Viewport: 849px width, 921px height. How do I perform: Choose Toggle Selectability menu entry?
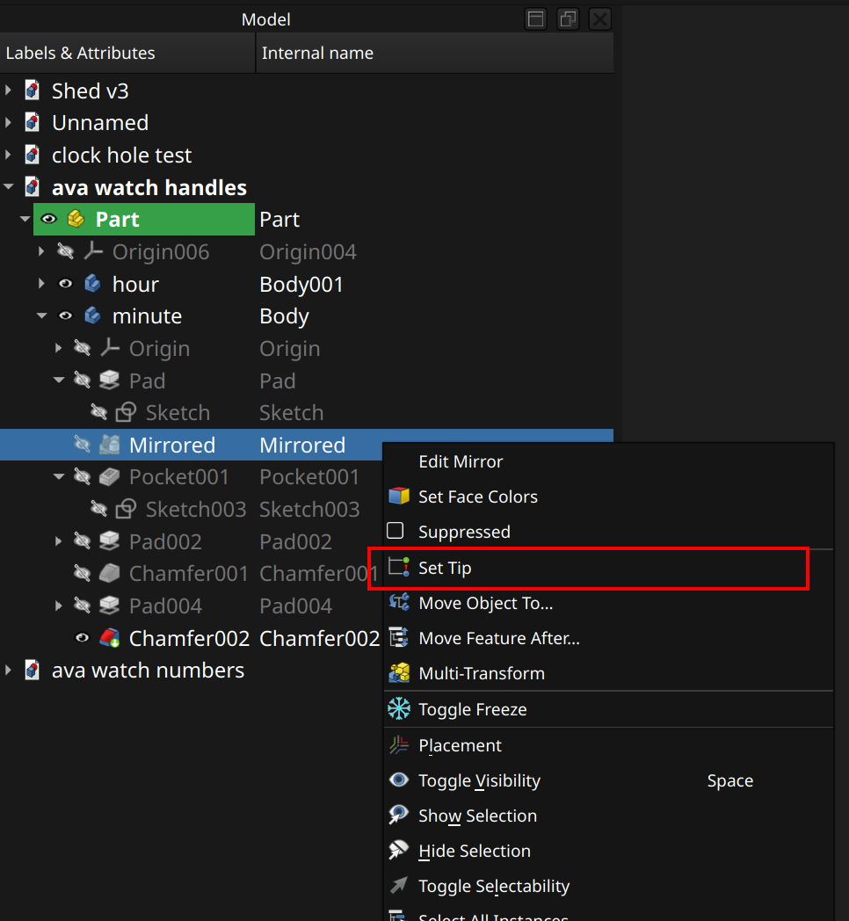tap(609, 886)
